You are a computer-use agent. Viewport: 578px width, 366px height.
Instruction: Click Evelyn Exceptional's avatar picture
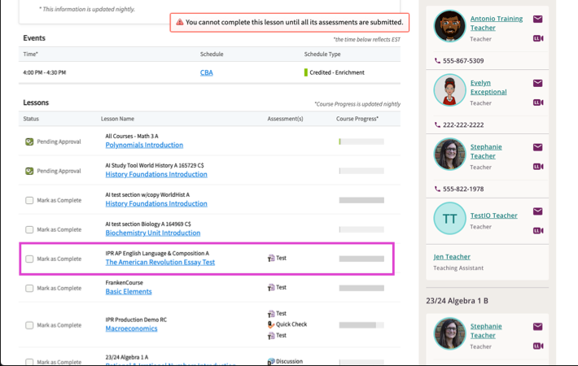pos(449,90)
